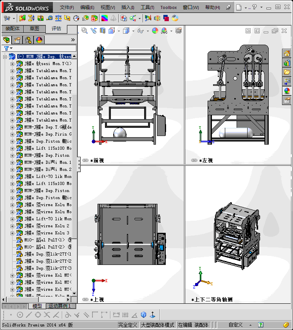Screen dimensions: 293x330
Task: Open the 文件(F) menu
Action: (x=67, y=7)
